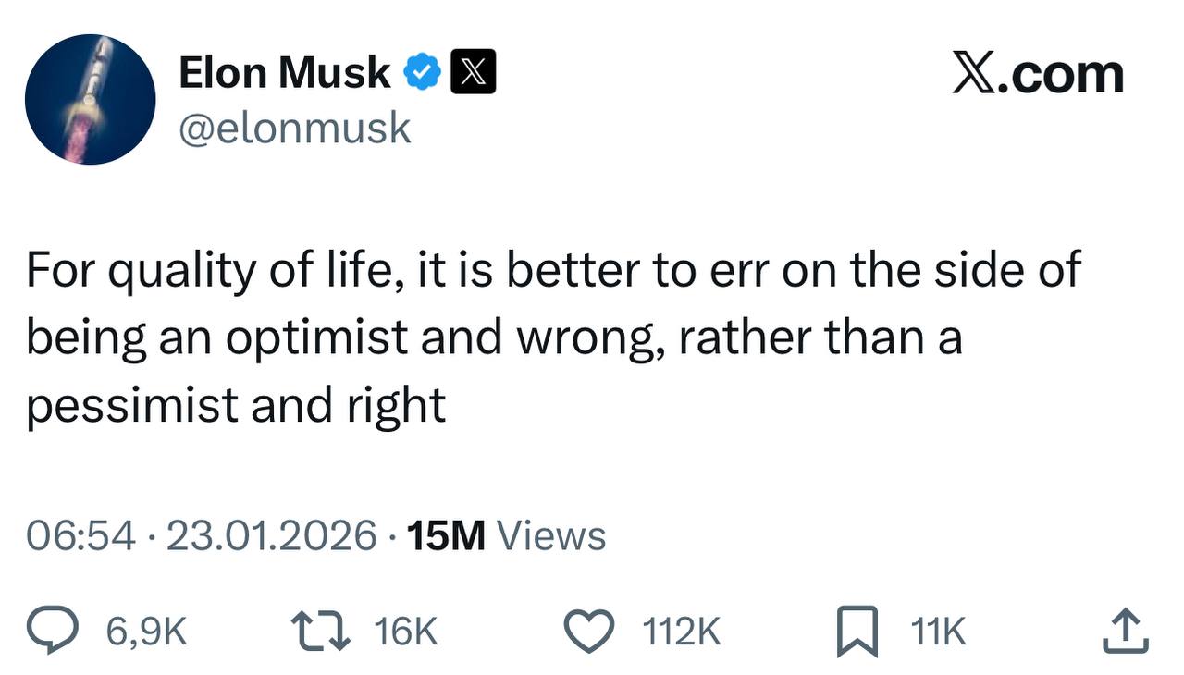Click the reply speech bubble icon
The image size is (1184, 675).
(68, 632)
